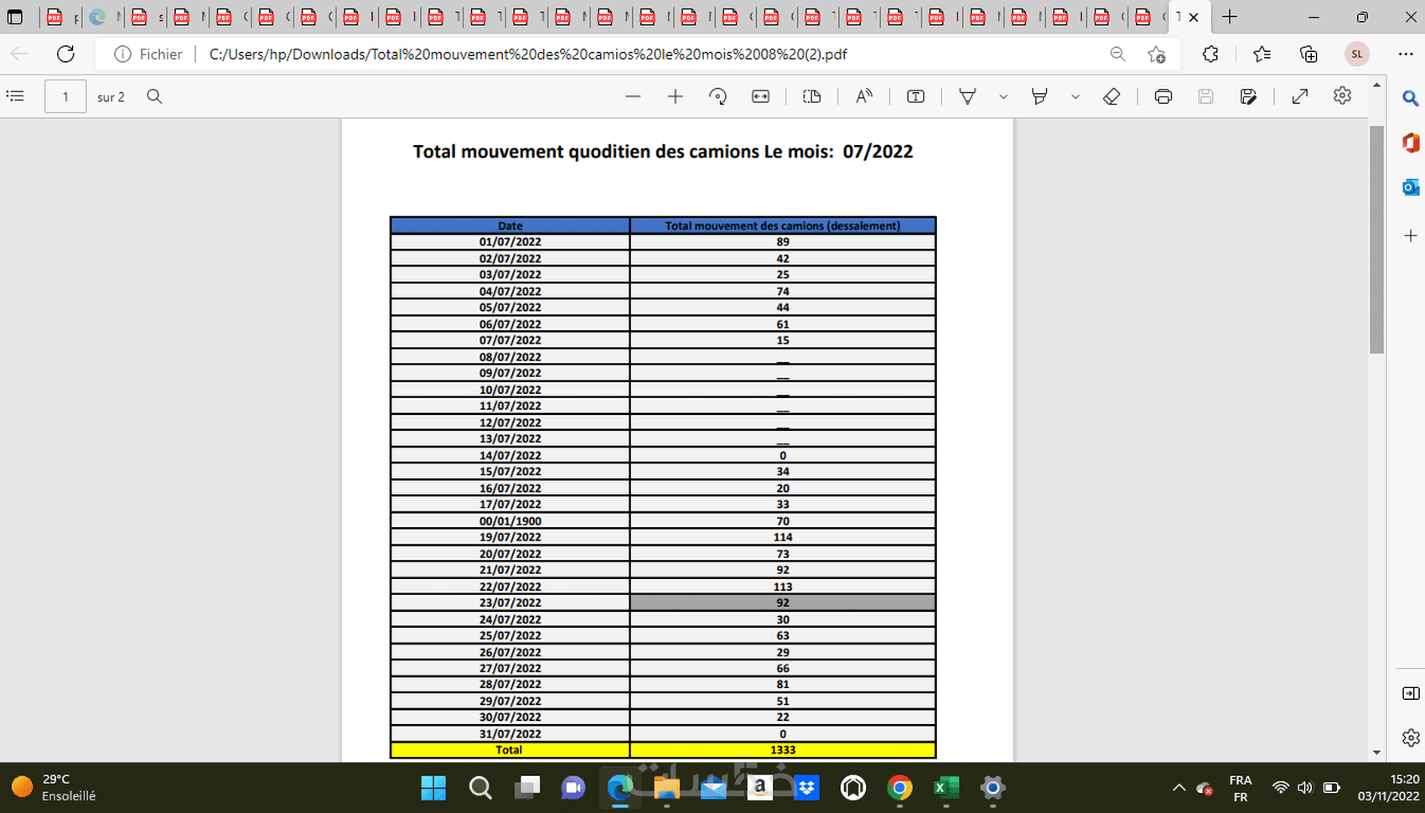The height and width of the screenshot is (813, 1425).
Task: Open Office from the sidebar
Action: (1411, 142)
